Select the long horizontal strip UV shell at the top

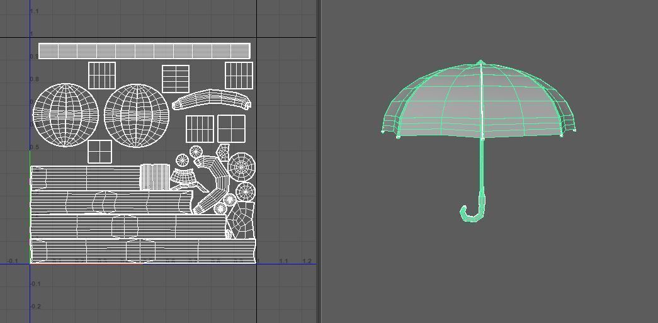144,51
